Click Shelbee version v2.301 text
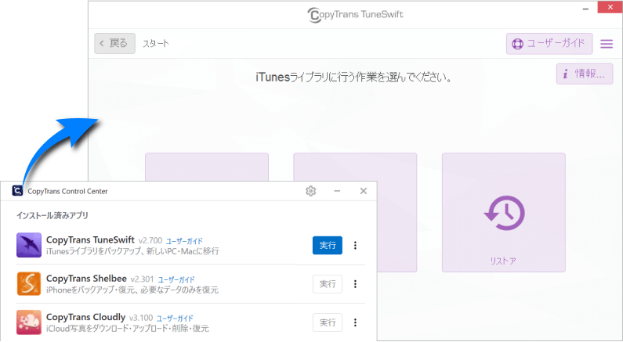The height and width of the screenshot is (342, 623). coord(143,279)
